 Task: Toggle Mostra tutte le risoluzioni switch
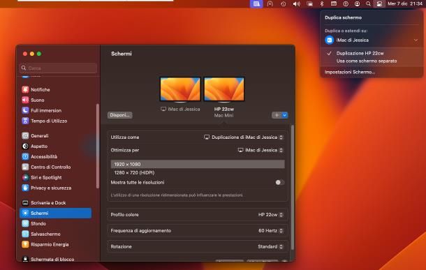click(279, 182)
